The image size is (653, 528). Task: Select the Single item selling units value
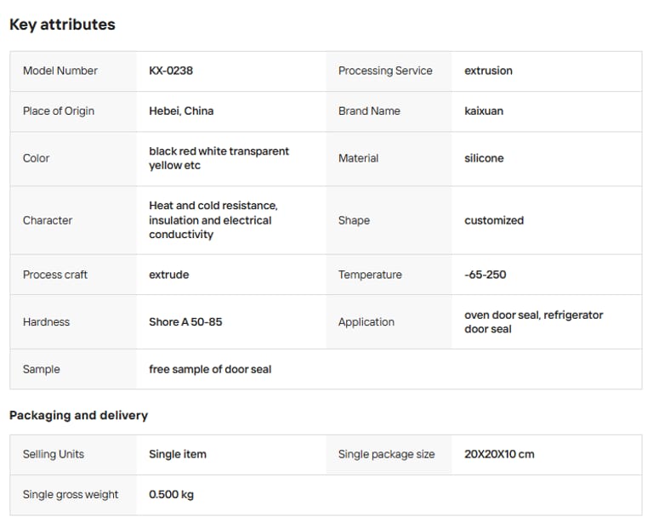[178, 454]
